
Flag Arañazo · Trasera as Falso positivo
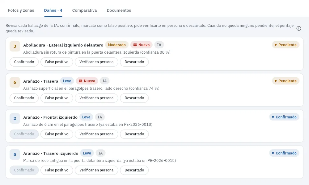point(57,98)
